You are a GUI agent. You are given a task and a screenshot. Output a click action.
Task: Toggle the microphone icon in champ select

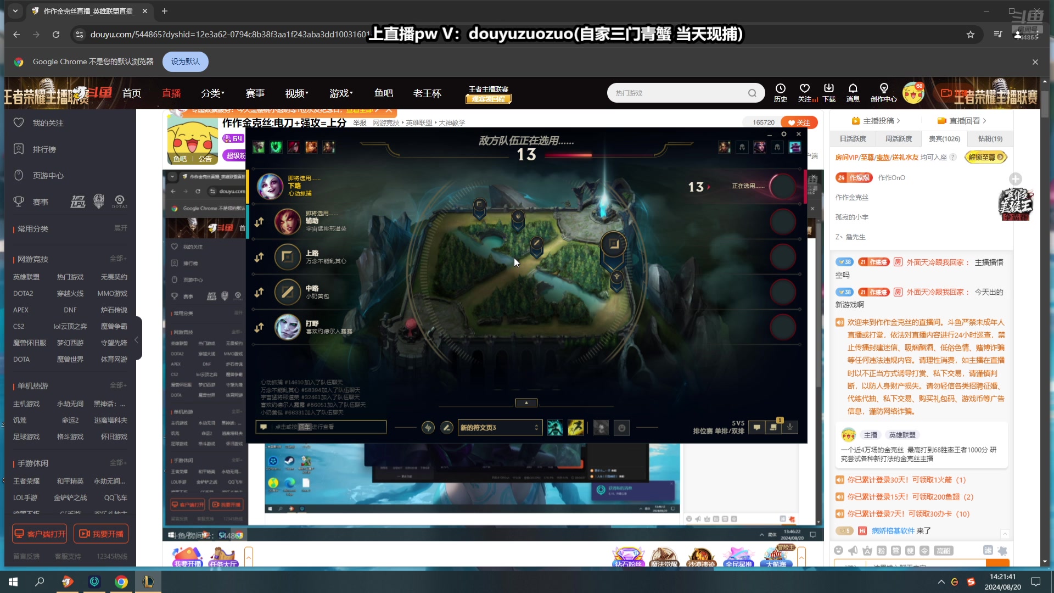pyautogui.click(x=790, y=427)
